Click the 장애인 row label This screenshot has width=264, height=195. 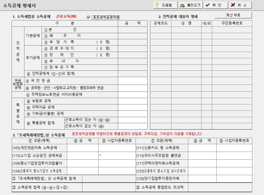point(59,55)
